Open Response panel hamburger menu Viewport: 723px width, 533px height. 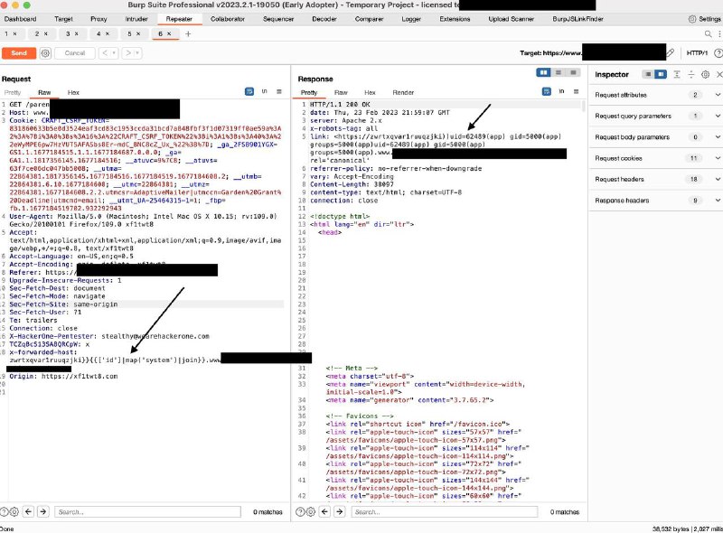point(576,92)
